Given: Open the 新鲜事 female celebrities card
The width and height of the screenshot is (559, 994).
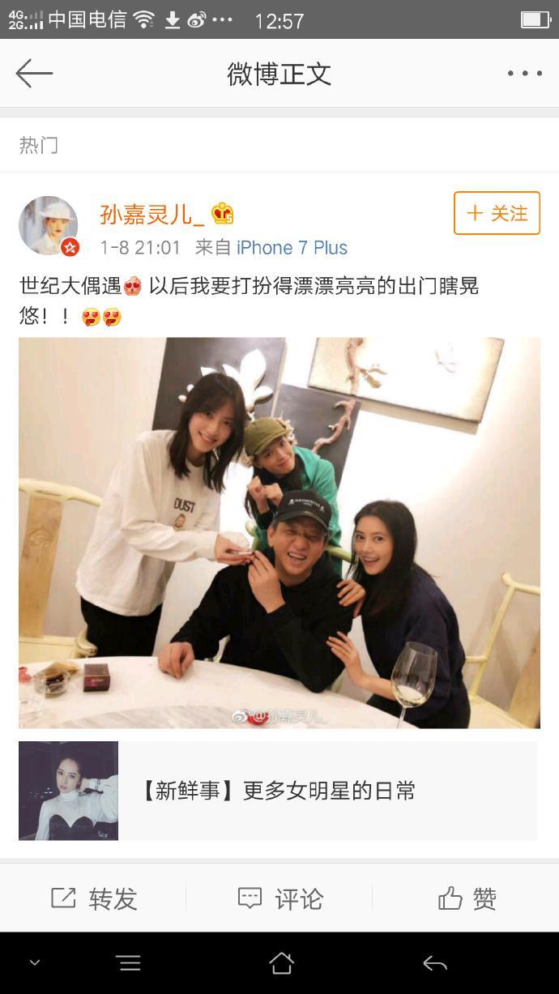Looking at the screenshot, I should point(278,791).
